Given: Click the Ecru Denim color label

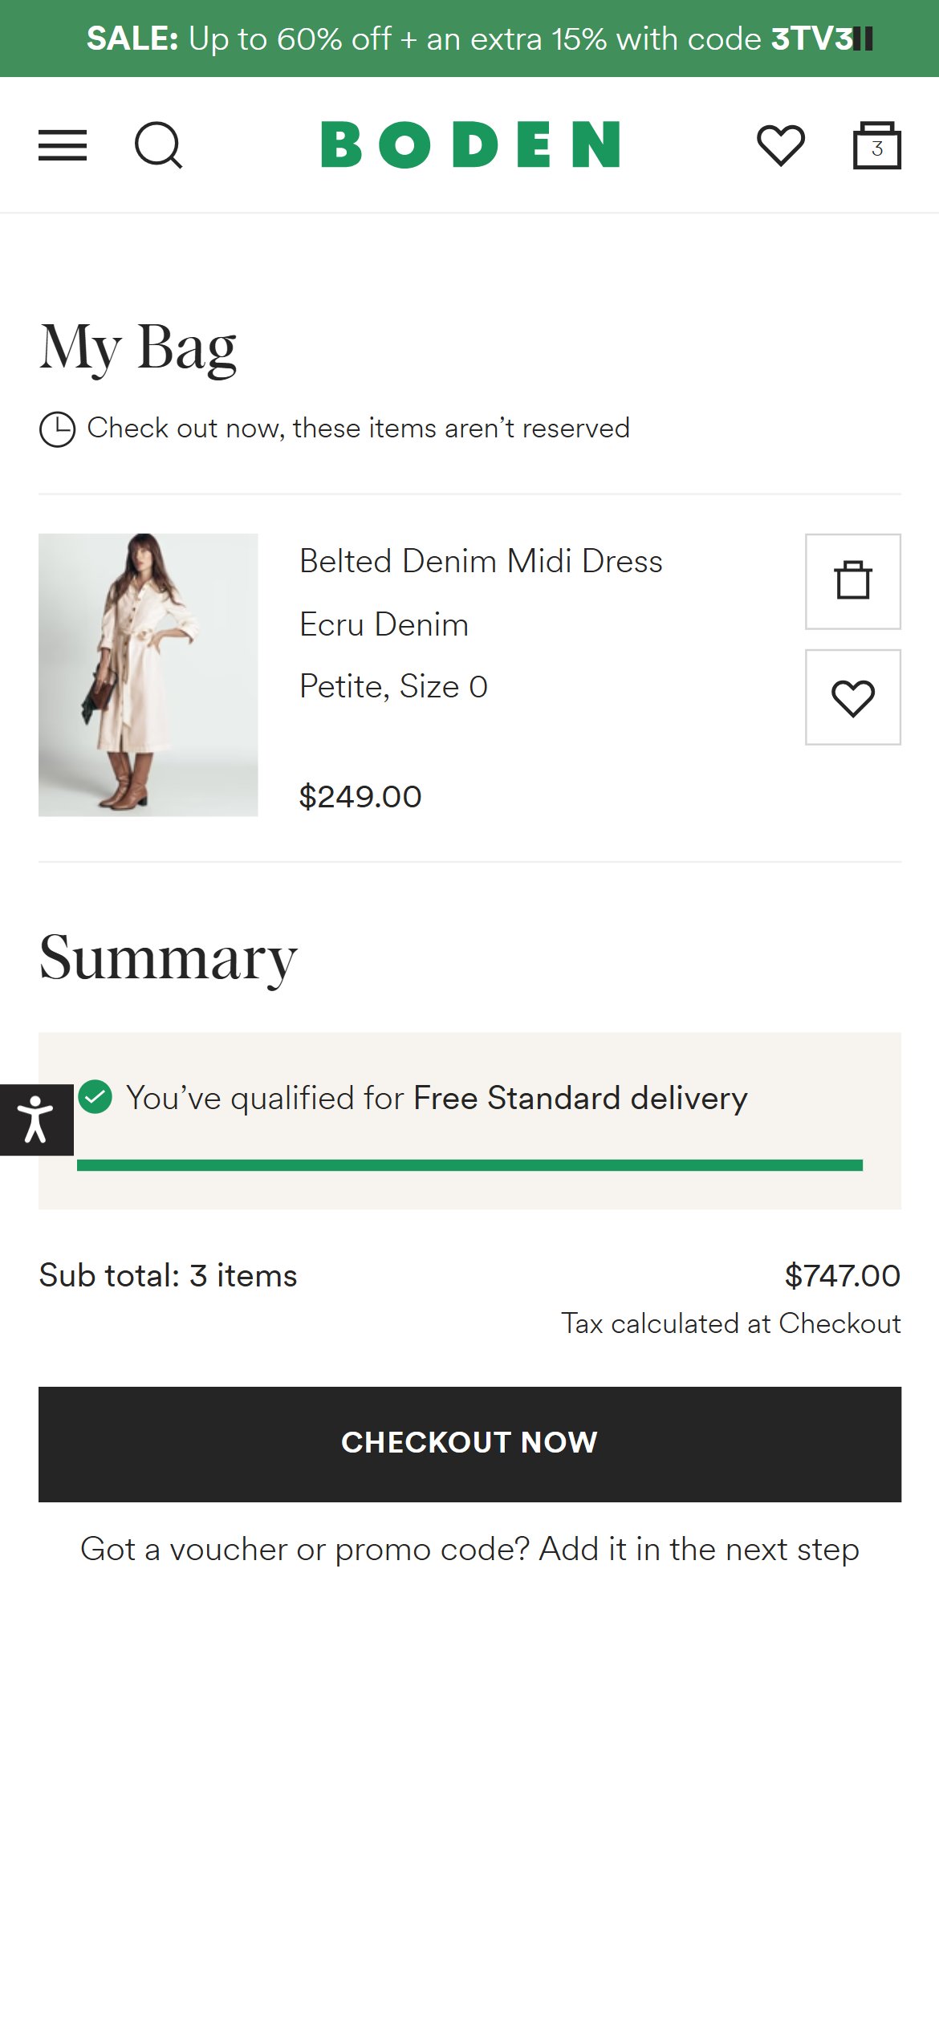Looking at the screenshot, I should click(384, 624).
